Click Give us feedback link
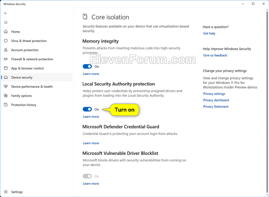 tap(215, 55)
